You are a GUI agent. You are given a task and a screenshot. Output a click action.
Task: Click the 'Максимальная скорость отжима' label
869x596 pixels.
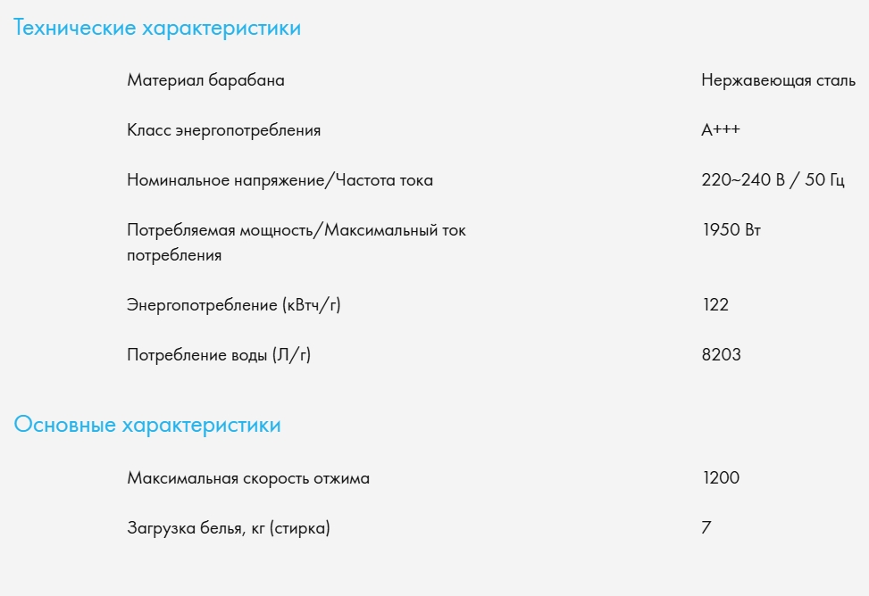click(248, 479)
